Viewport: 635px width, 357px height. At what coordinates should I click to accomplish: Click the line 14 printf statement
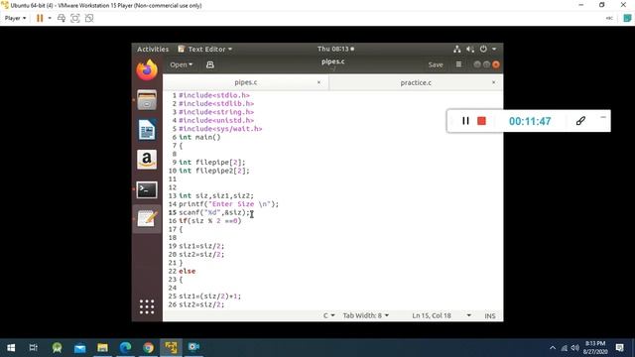click(229, 204)
